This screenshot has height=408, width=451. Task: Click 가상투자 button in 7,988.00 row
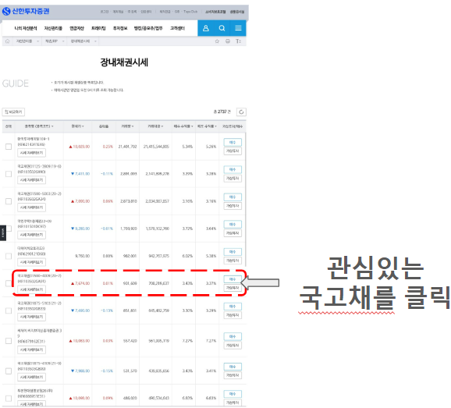[x=233, y=375]
